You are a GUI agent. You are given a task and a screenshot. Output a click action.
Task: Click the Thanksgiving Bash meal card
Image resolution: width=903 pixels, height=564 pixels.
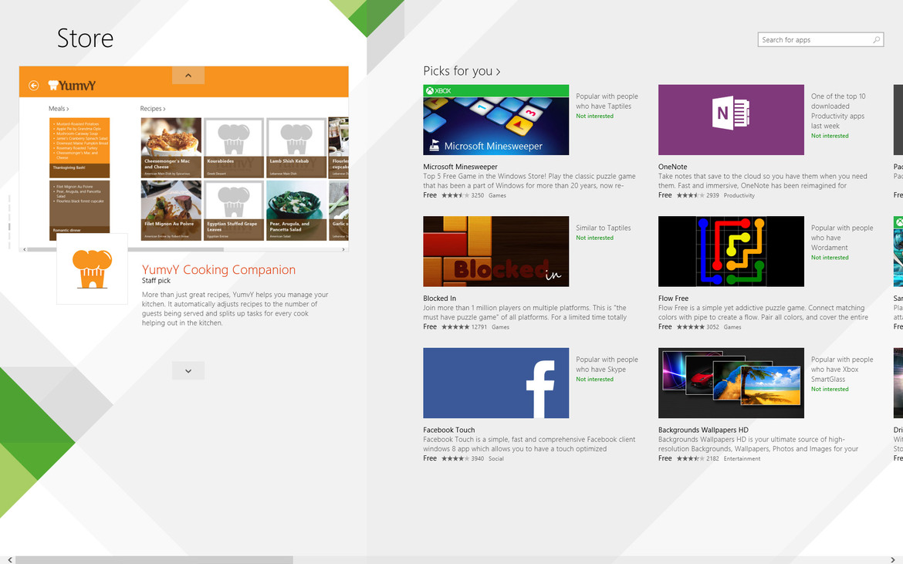click(79, 148)
